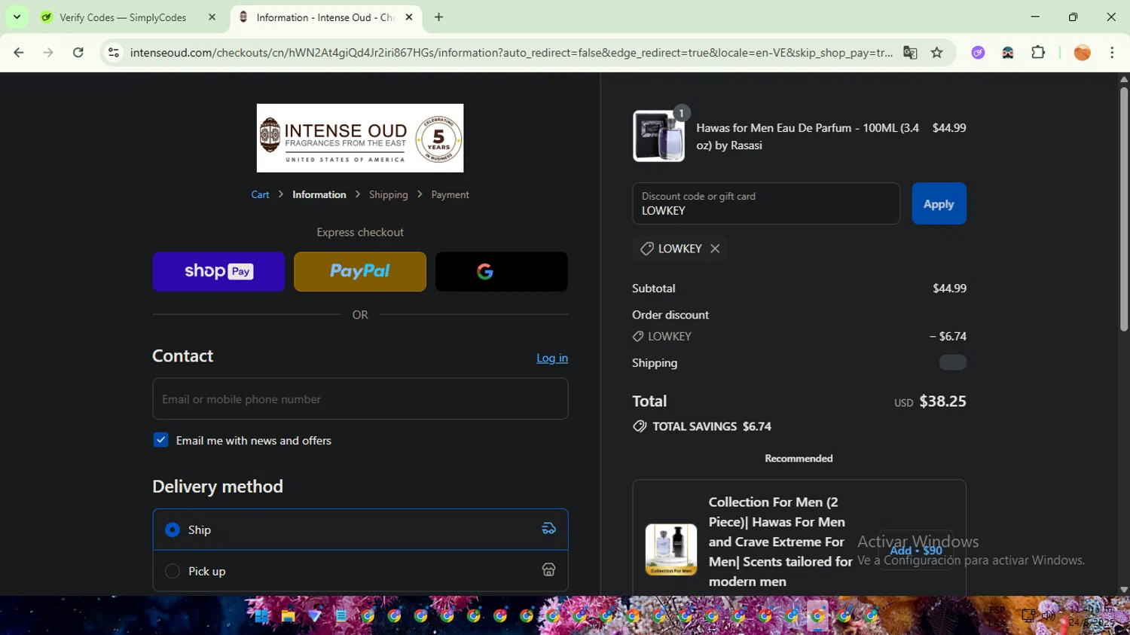
Task: Click the store pickup icon
Action: 549,570
